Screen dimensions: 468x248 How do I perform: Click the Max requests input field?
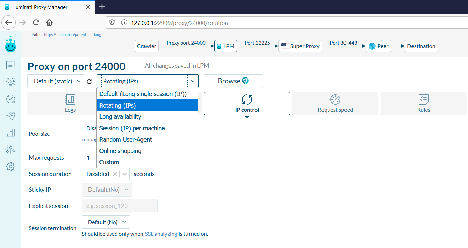(89, 158)
